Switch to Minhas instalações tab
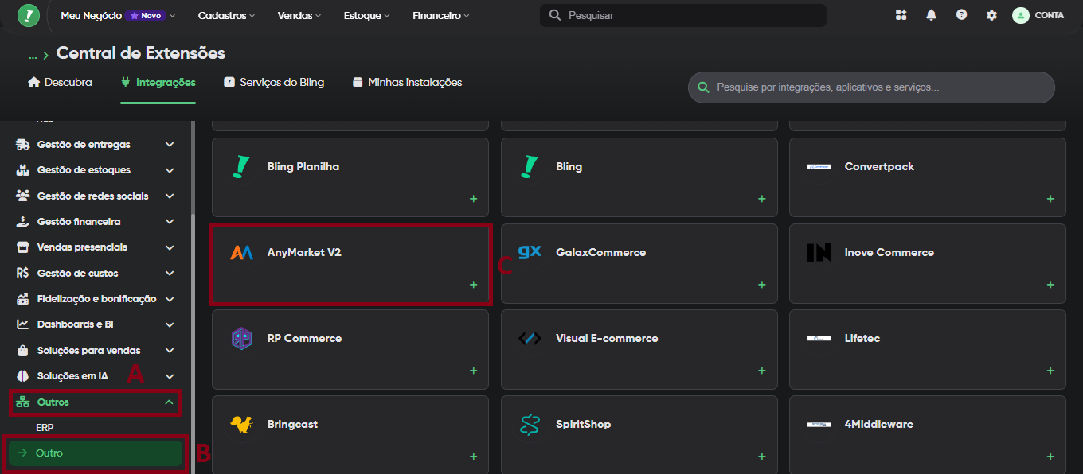 click(x=407, y=82)
